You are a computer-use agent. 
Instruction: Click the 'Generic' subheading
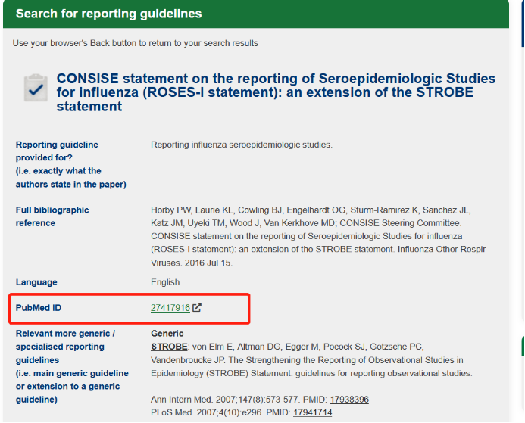coord(167,334)
